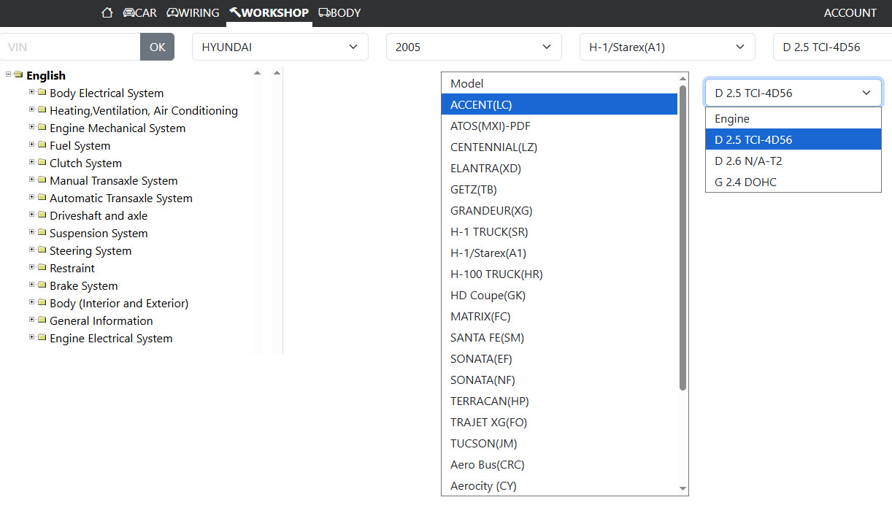
Task: Select the WORKSHOP tab
Action: [x=269, y=12]
